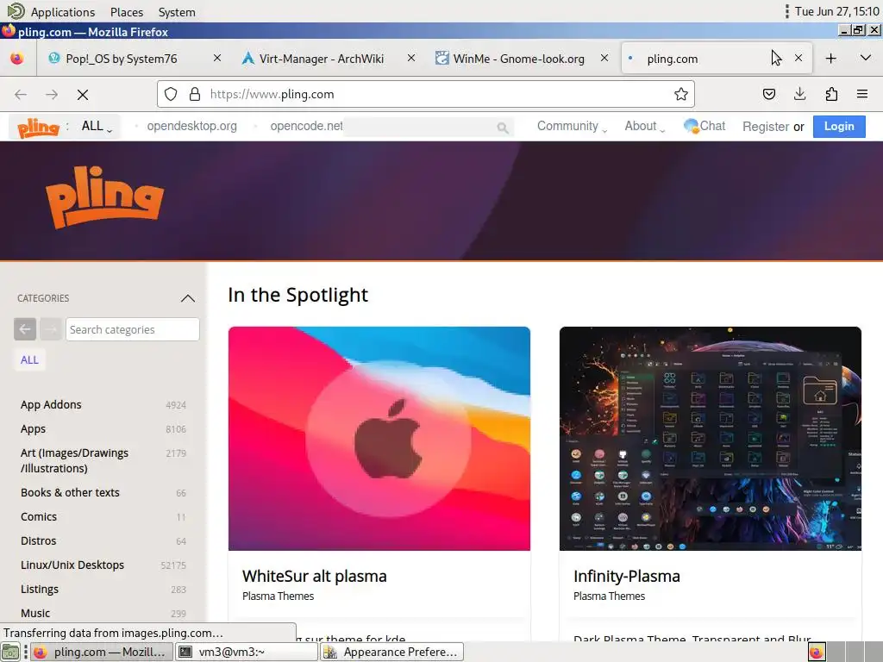Image resolution: width=883 pixels, height=662 pixels.
Task: Open the opendesktop.org link
Action: click(192, 126)
